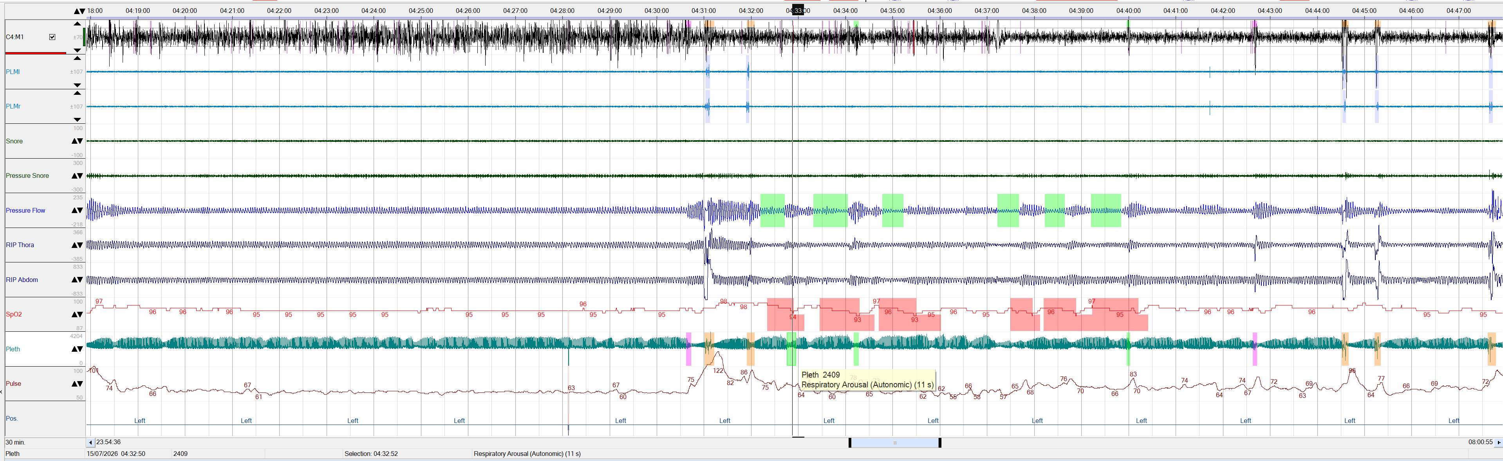
Task: Click the 08:00:55 end time text
Action: coord(1480,442)
